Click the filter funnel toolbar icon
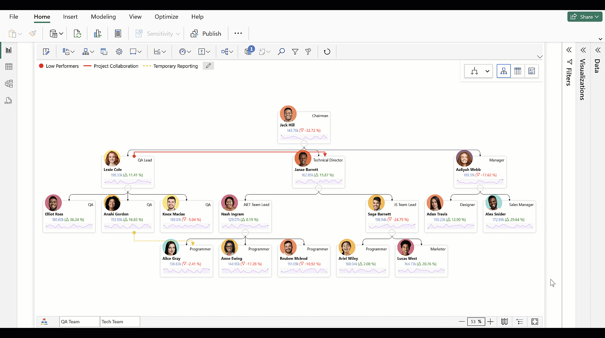605x338 pixels. pyautogui.click(x=295, y=52)
